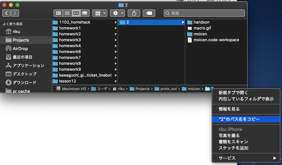Open the group-by arrangement dropdown
Viewport: 282px width, 165px height.
point(100,13)
